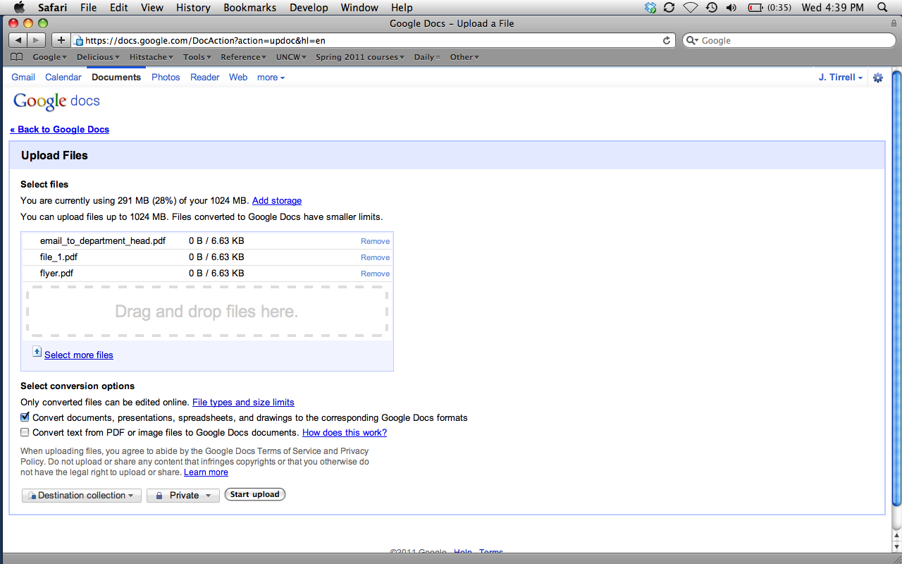Click the upload arrow icon beside Select more files
The height and width of the screenshot is (564, 902).
click(37, 352)
